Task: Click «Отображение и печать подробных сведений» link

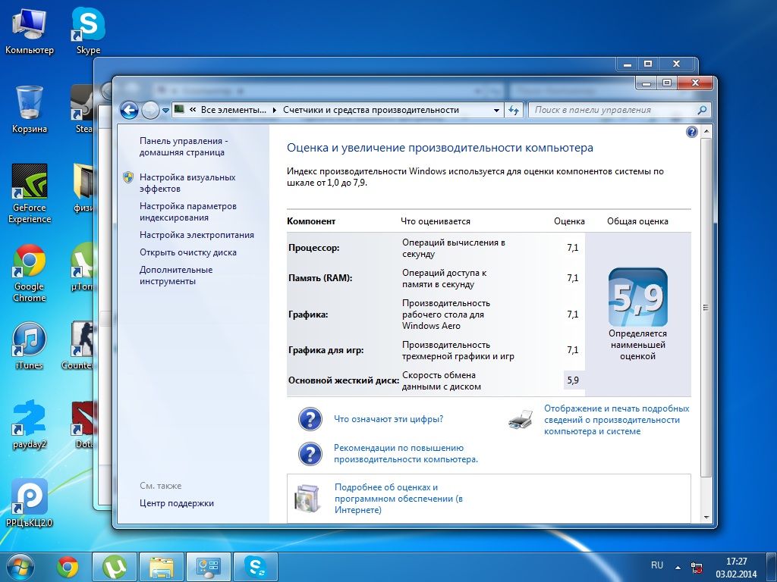Action: click(616, 420)
